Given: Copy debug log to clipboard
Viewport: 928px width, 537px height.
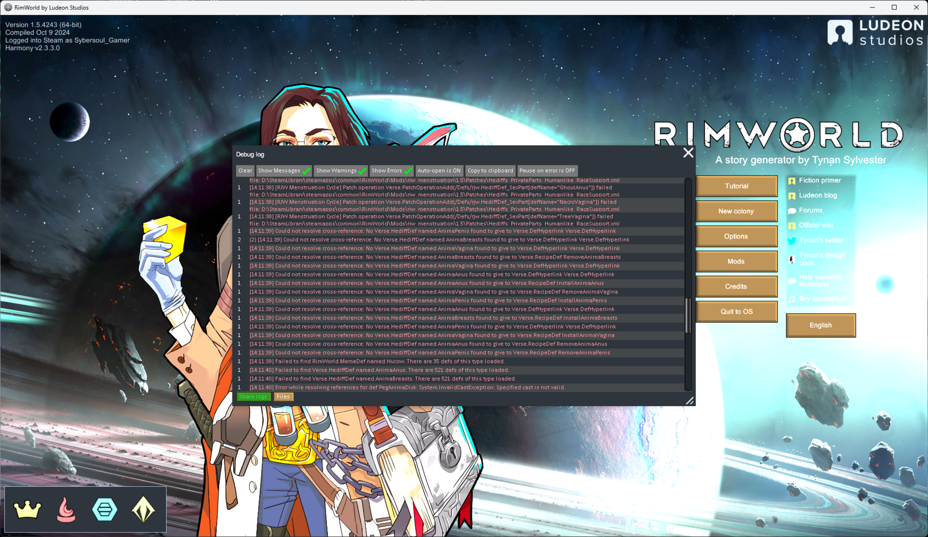Looking at the screenshot, I should point(490,171).
